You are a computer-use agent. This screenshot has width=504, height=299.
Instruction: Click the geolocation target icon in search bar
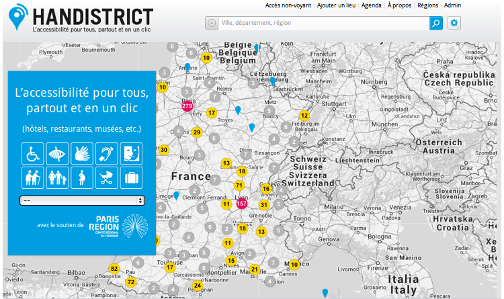[212, 23]
